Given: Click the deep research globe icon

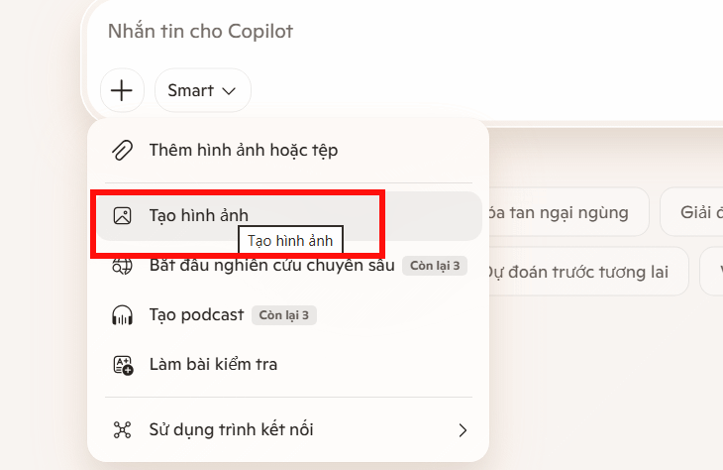Looking at the screenshot, I should pos(122,266).
